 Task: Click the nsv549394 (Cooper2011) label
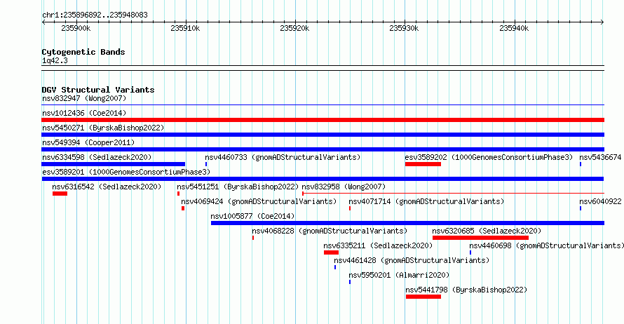[88, 142]
